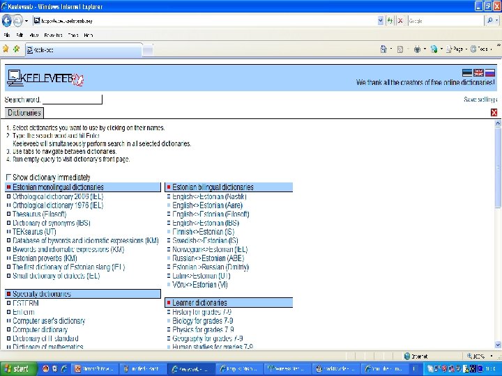Check the box for Estonian proverbs (KM)
This screenshot has height=376, width=502.
coord(8,258)
